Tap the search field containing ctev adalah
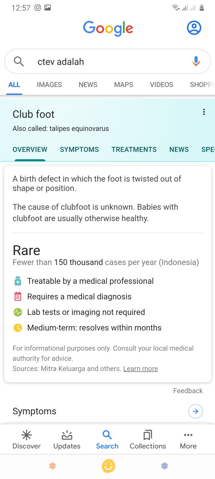The image size is (215, 479). click(107, 61)
